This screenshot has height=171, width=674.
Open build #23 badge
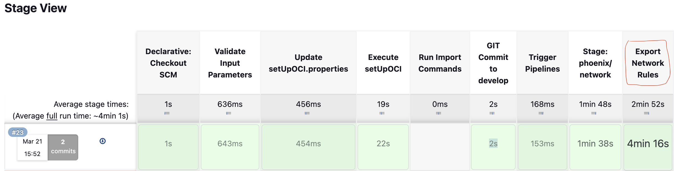pos(18,132)
